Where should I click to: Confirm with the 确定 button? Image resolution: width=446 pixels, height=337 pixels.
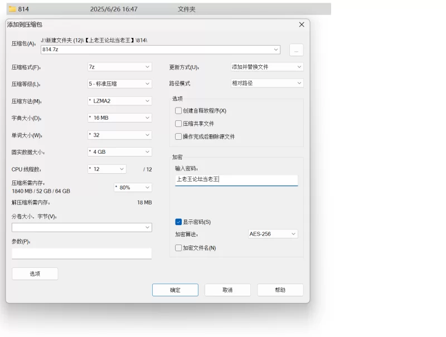coord(175,290)
